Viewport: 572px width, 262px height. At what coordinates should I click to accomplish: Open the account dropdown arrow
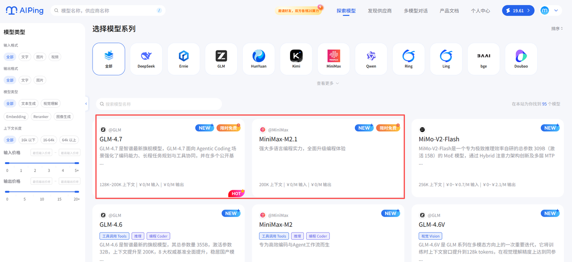point(556,10)
